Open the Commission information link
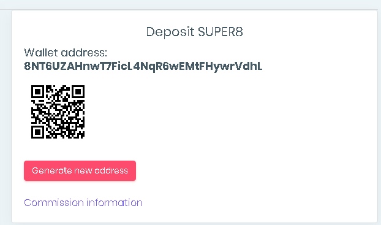Image resolution: width=381 pixels, height=225 pixels. click(x=83, y=202)
